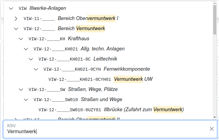
Task: Collapse the SW010 Straßen und Wege node
Action: pyautogui.click(x=26, y=99)
